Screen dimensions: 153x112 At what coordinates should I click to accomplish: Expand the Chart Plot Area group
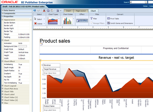pyautogui.click(x=2, y=89)
